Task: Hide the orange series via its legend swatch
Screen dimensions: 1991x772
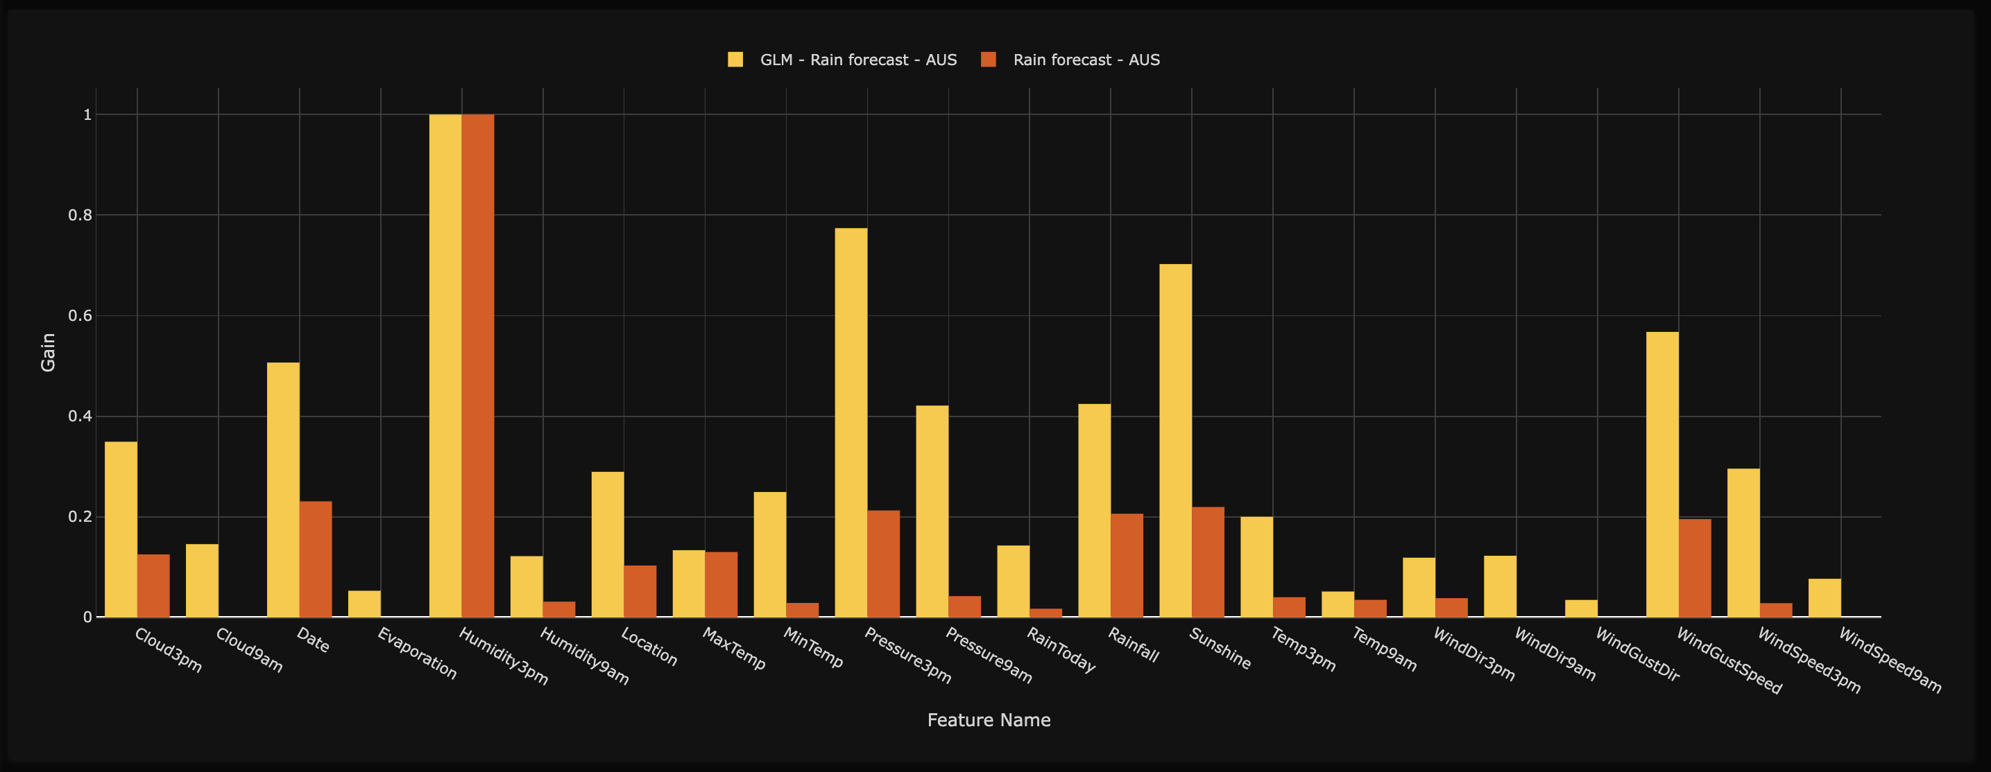Action: pyautogui.click(x=990, y=58)
